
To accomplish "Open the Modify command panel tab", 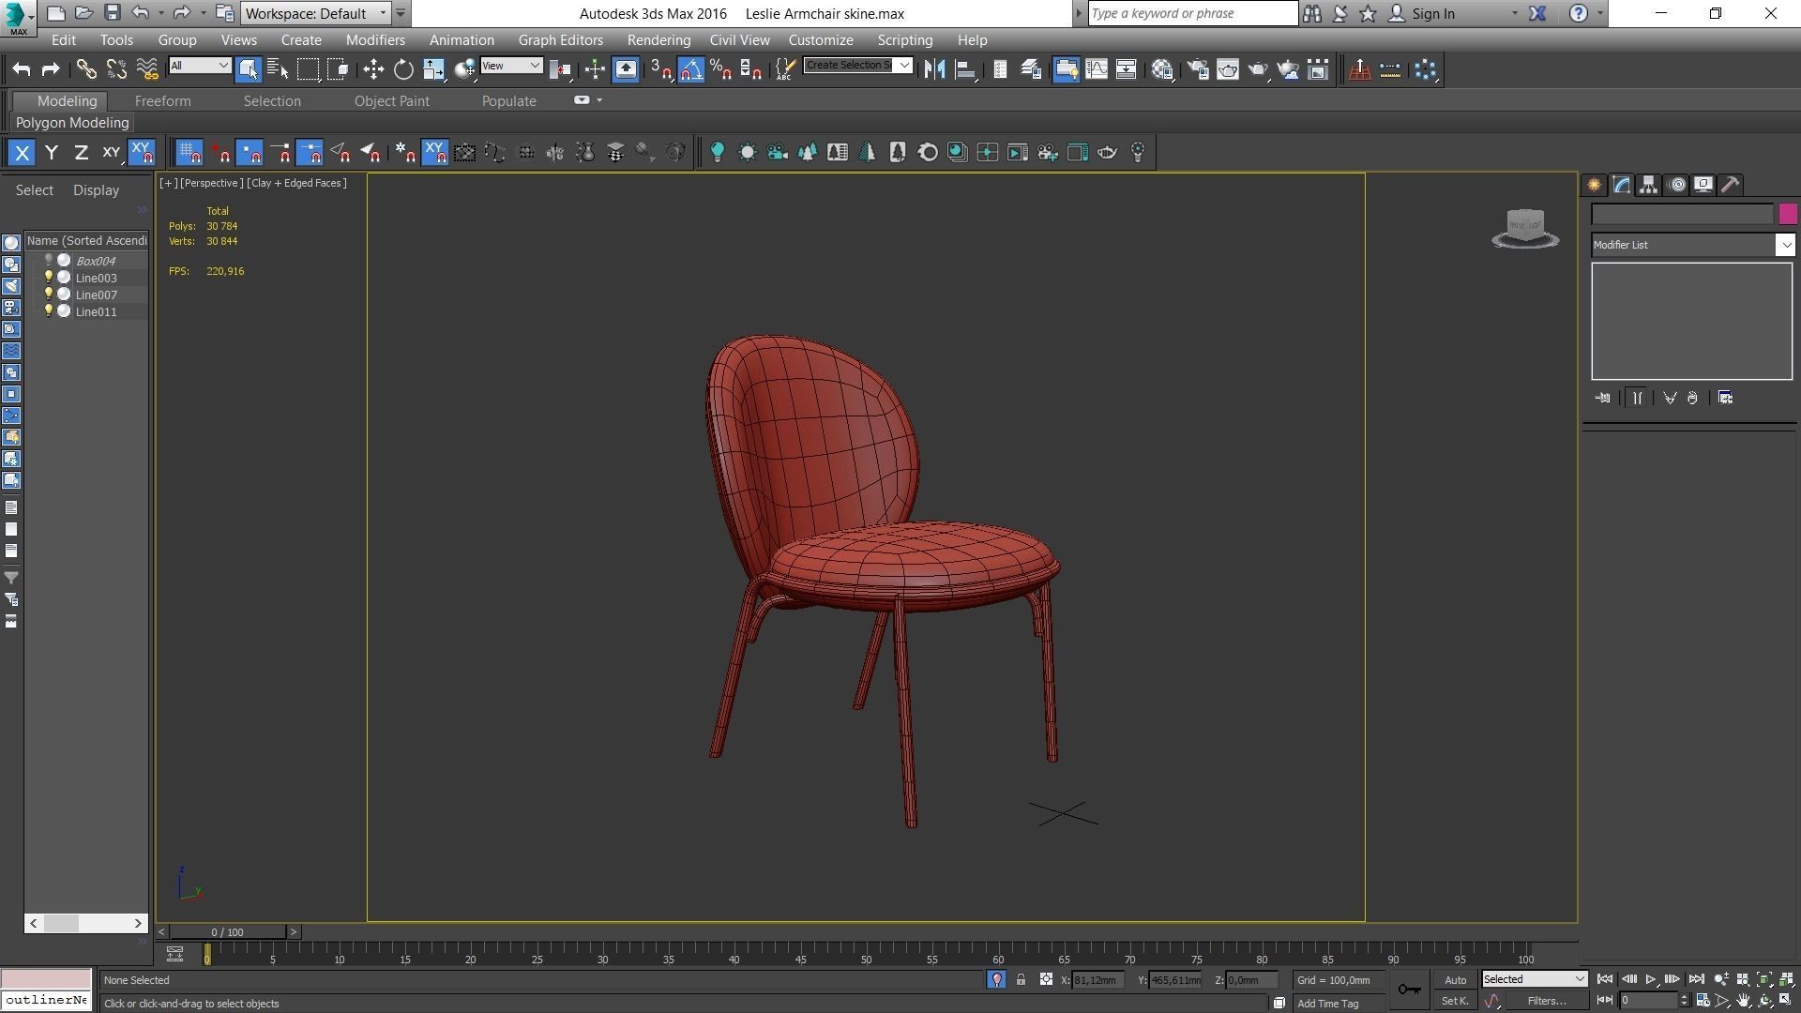I will click(1621, 185).
